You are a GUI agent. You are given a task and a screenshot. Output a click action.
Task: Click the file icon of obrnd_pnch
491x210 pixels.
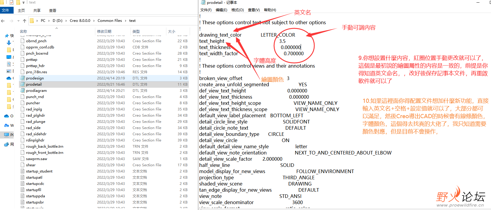pos(22,41)
